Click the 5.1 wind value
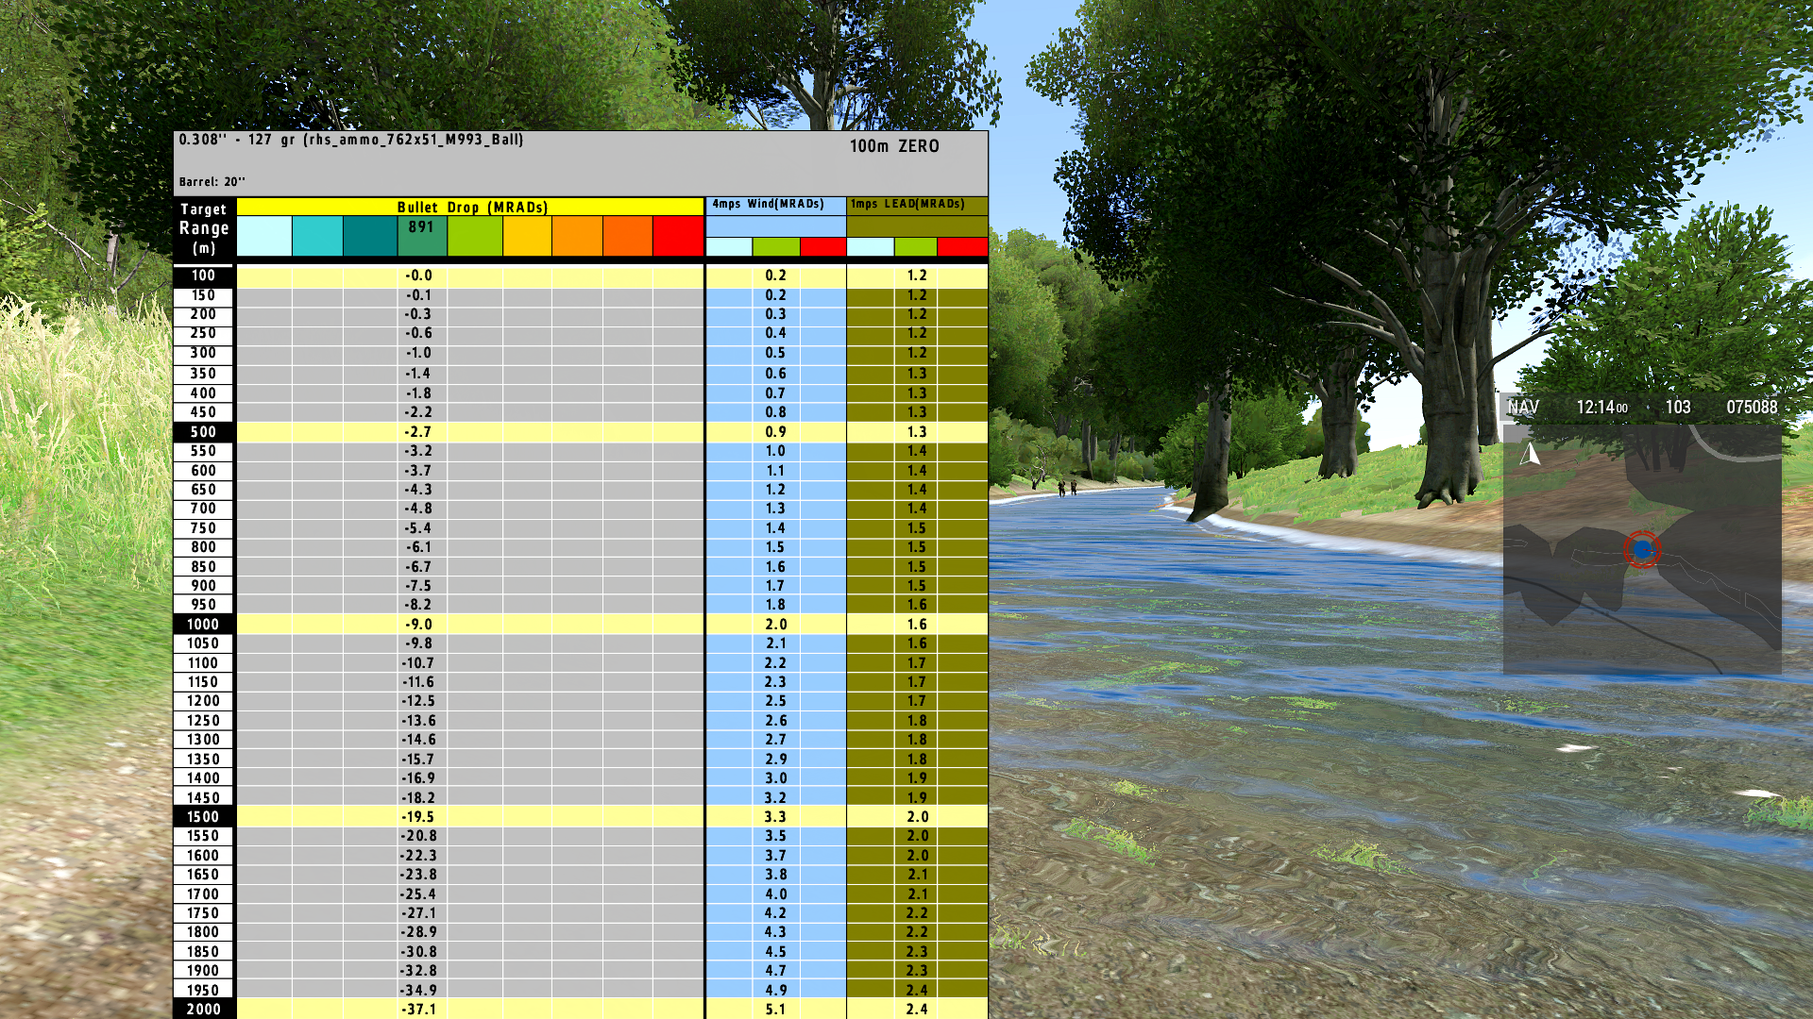 [776, 1010]
